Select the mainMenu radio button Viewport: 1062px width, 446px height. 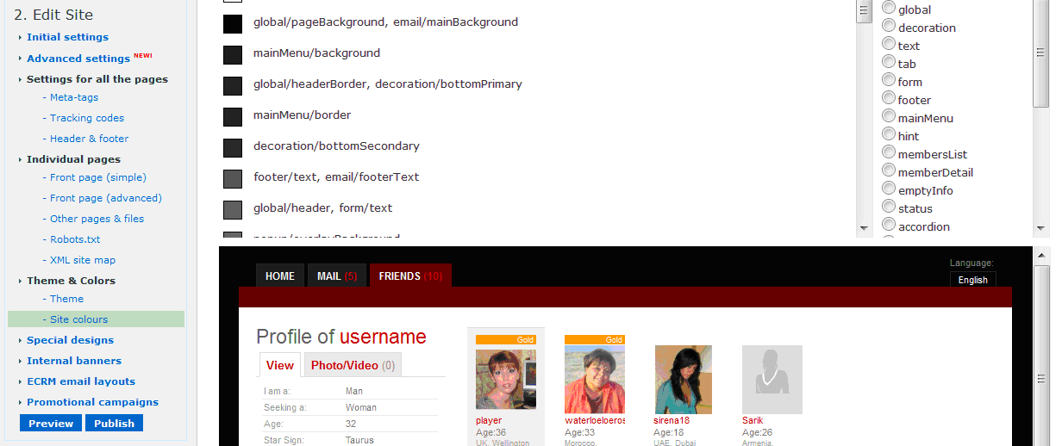(x=889, y=116)
